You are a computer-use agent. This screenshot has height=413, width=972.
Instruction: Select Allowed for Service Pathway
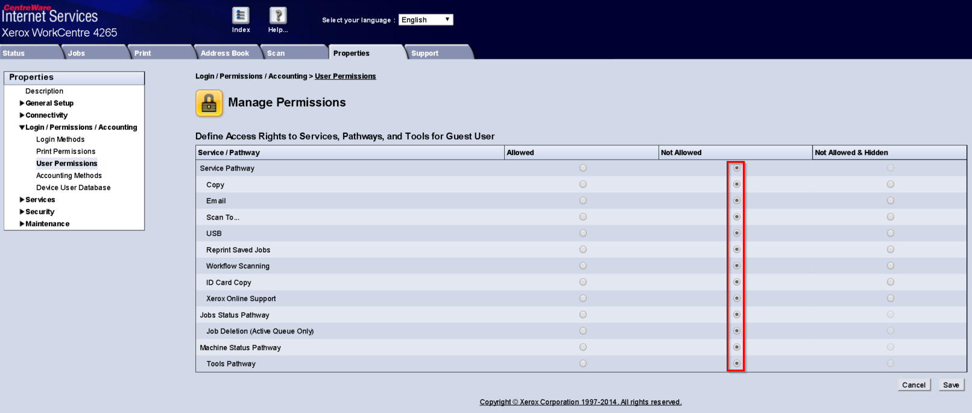click(583, 168)
